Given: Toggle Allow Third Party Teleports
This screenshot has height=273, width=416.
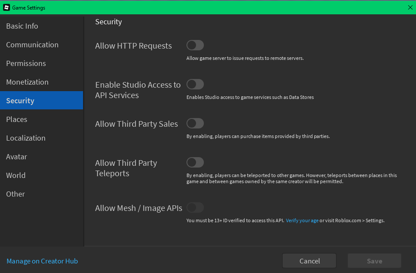Looking at the screenshot, I should coord(195,162).
